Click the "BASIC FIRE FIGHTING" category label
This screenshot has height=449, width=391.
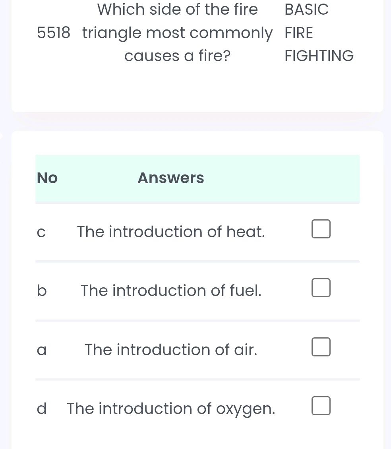(319, 33)
